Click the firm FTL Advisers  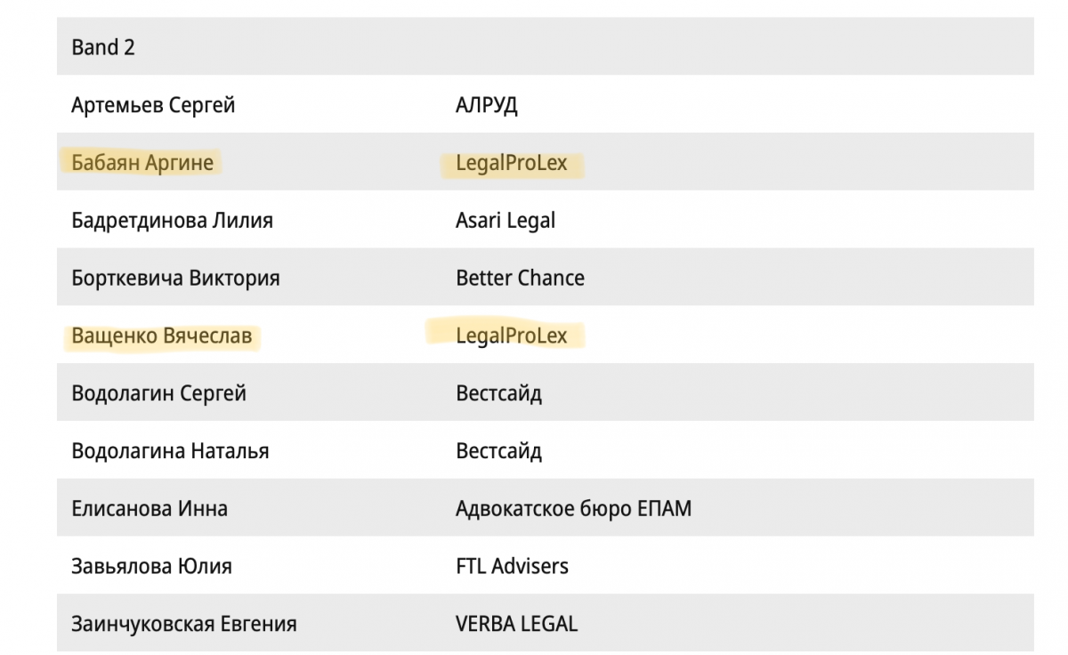point(512,566)
